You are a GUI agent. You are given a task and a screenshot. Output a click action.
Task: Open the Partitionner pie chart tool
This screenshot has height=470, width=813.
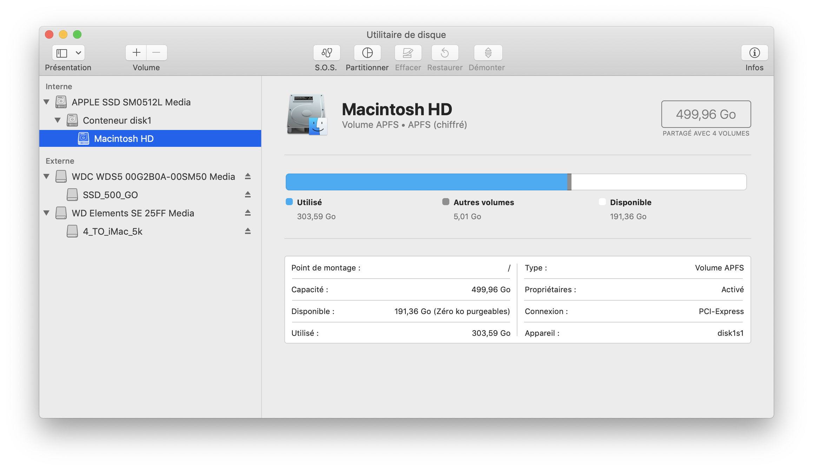point(367,53)
